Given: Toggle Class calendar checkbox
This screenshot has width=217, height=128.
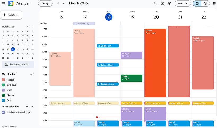Looking at the screenshot, I should point(3,90).
